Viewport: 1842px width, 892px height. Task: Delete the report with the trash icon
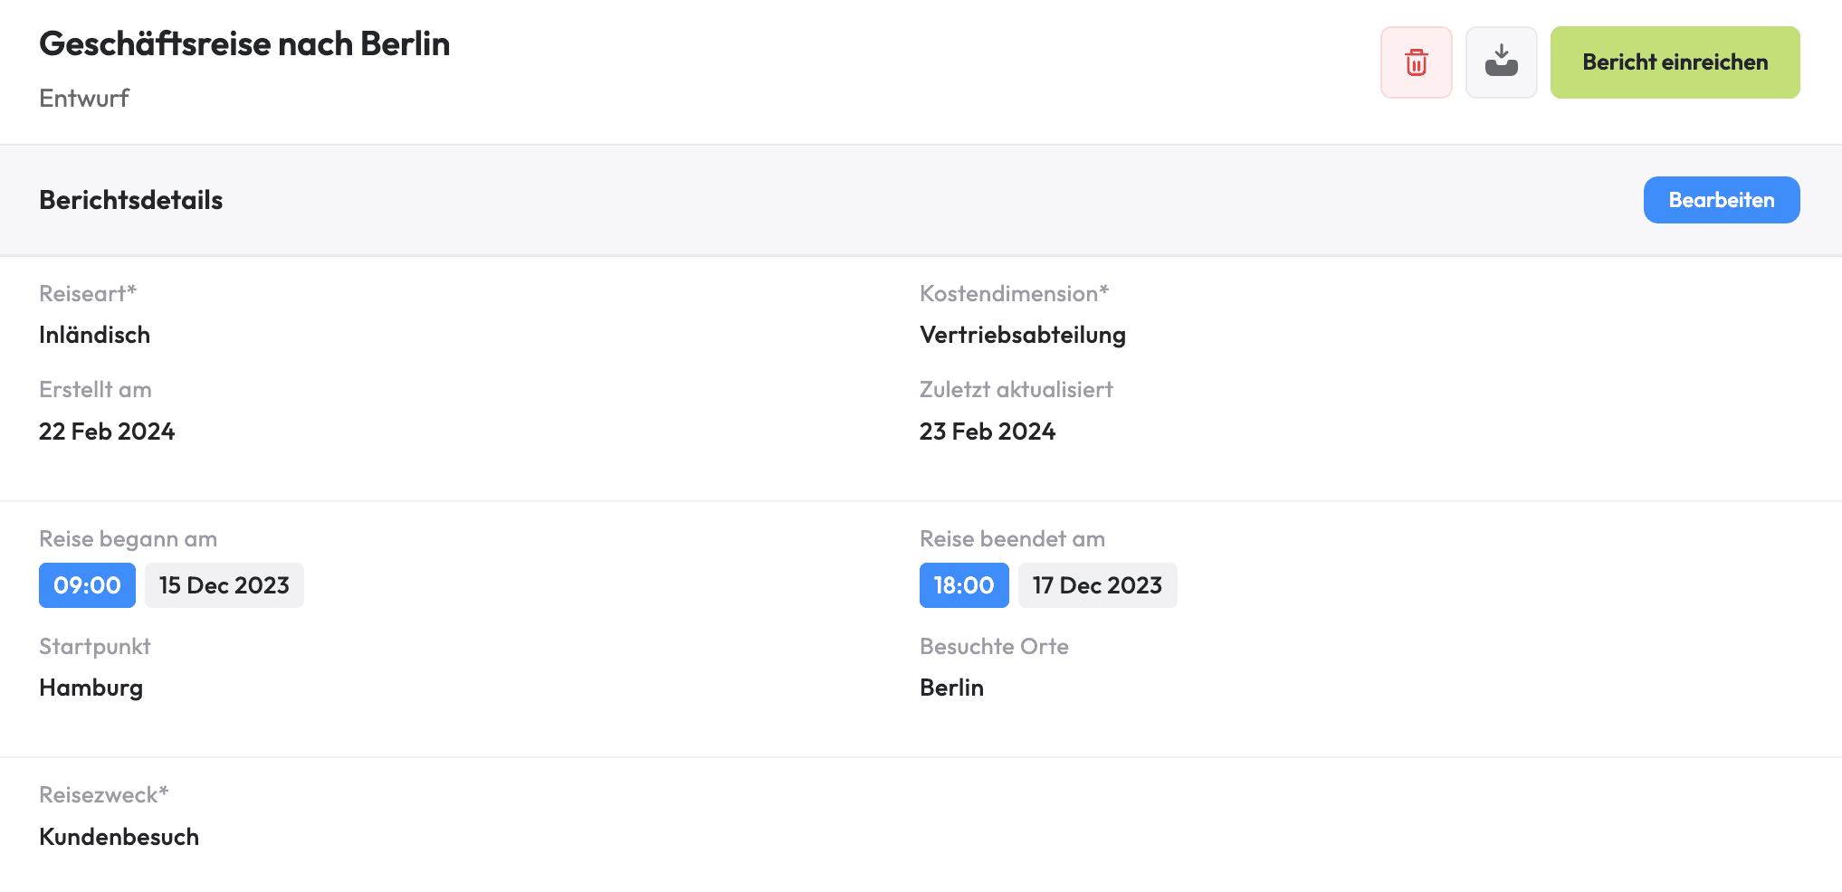[1416, 62]
